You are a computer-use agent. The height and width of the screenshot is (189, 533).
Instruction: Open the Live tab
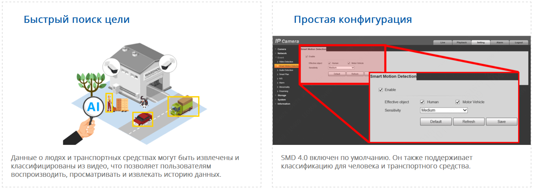click(x=442, y=43)
